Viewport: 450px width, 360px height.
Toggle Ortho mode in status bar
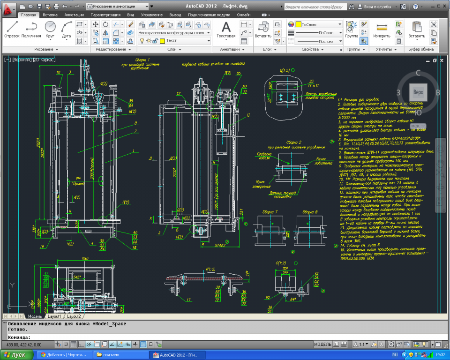[81, 344]
